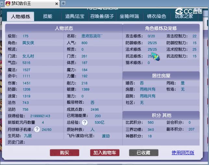Screen dimensions: 209x165
Task: Click the 防御修炼 value 25/25
Action: point(152,43)
